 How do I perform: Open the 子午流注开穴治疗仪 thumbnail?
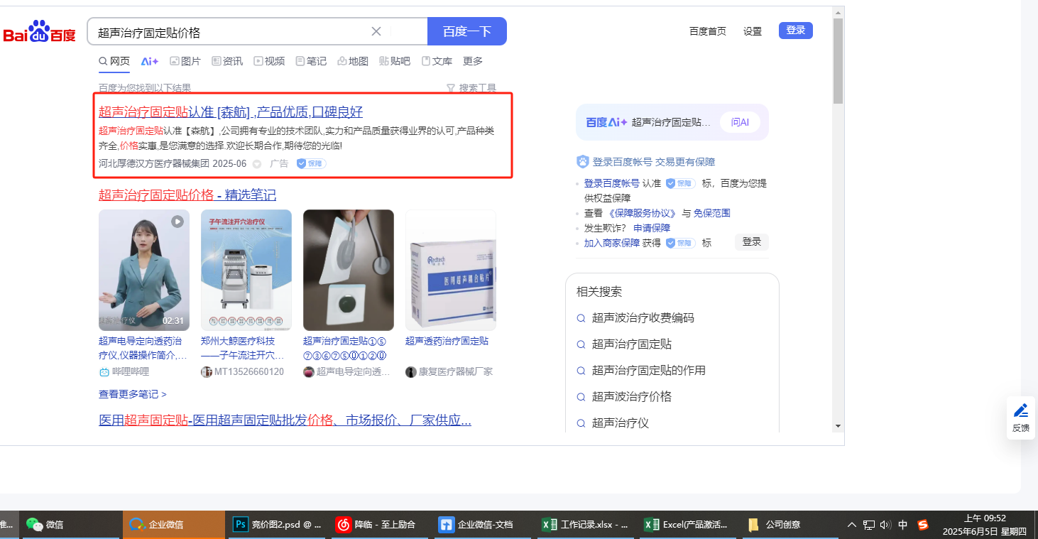[x=246, y=270]
